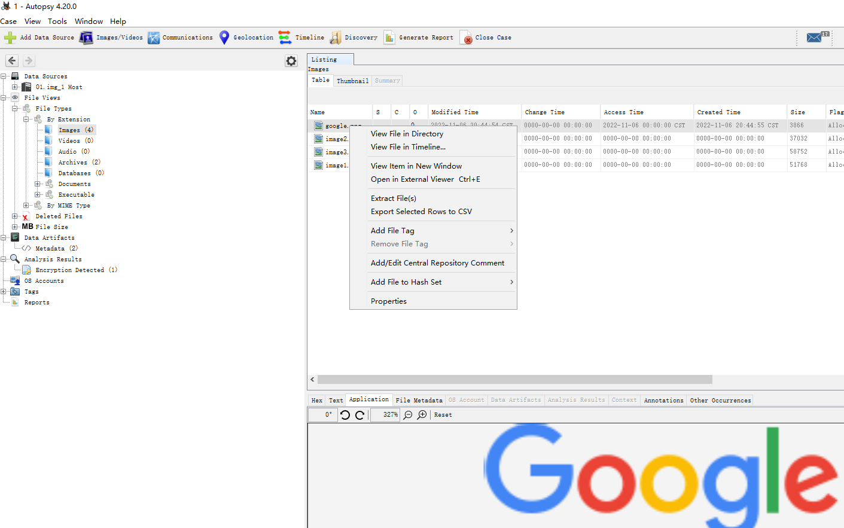Collapse the By Extension node
The image size is (844, 528).
click(26, 120)
